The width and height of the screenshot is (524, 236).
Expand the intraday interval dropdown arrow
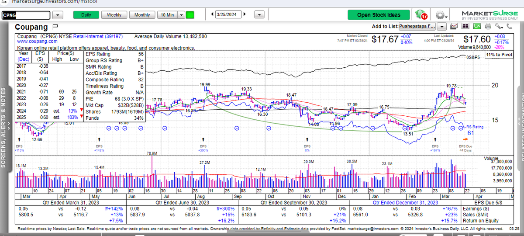pos(180,15)
